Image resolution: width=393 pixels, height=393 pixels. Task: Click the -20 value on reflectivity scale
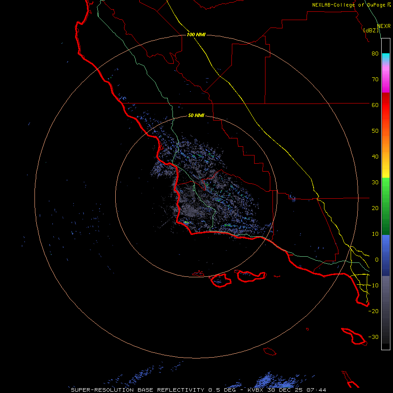coord(373,311)
